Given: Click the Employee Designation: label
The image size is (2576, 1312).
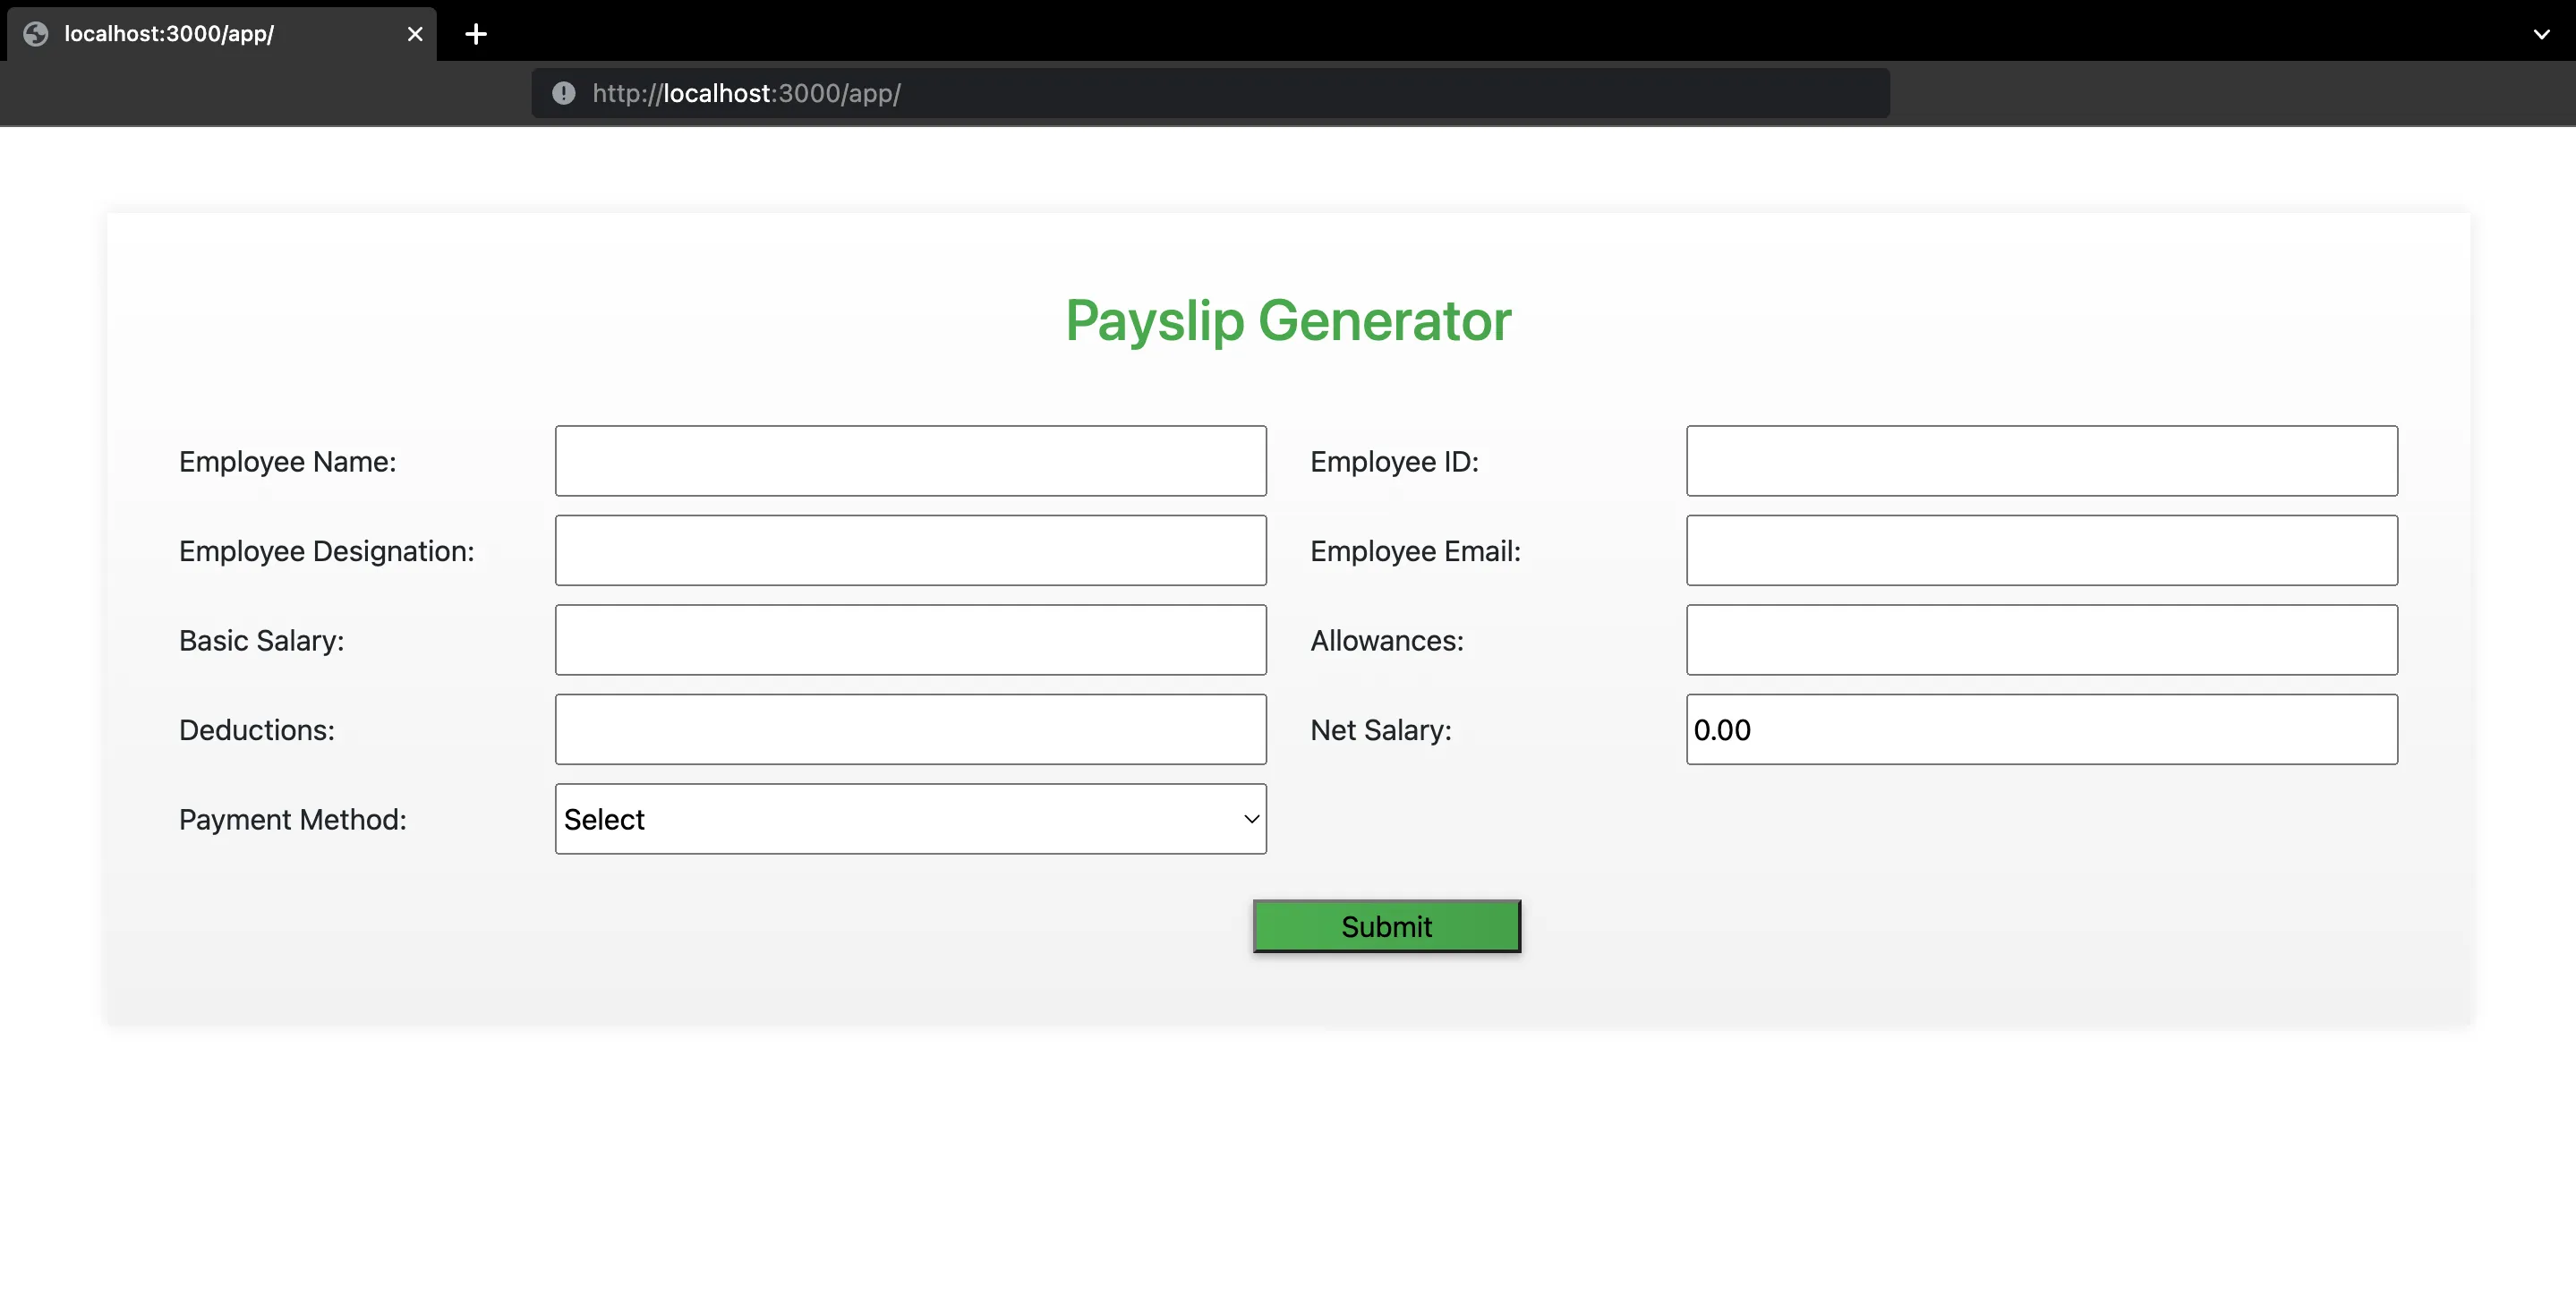Looking at the screenshot, I should pos(326,551).
